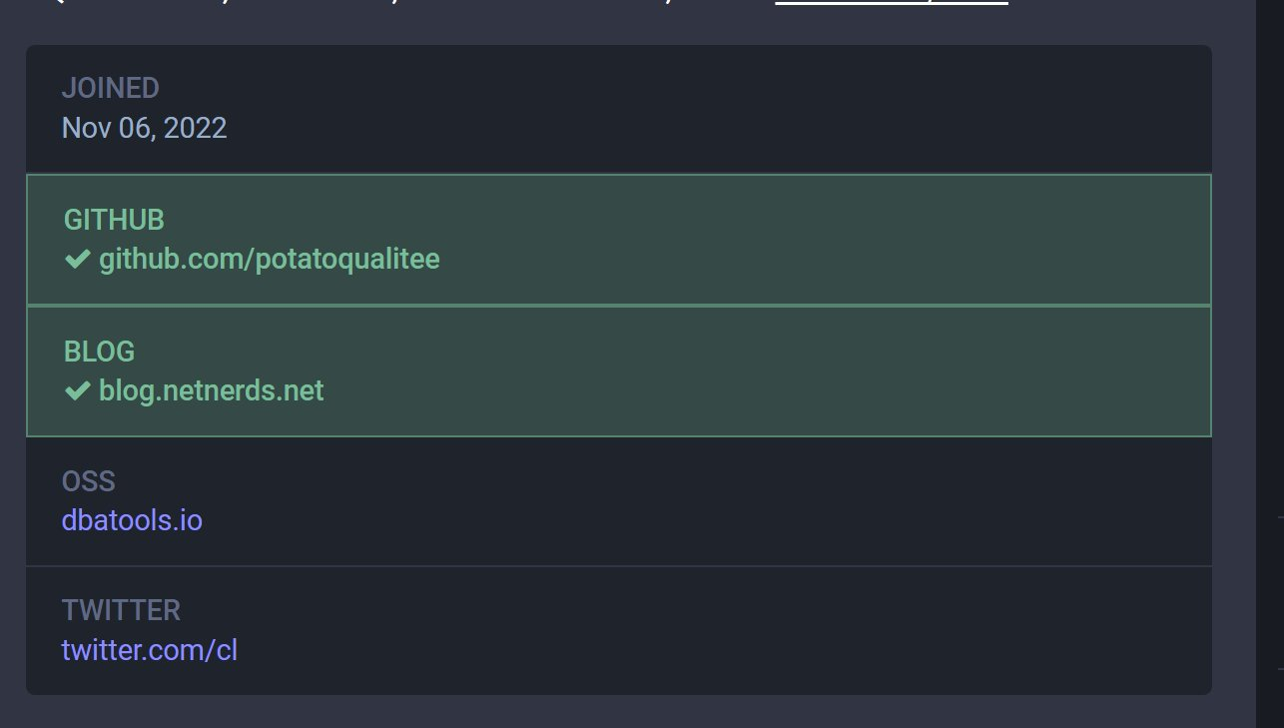
Task: Click the vertical scrollbar track on the right
Action: click(x=1270, y=364)
